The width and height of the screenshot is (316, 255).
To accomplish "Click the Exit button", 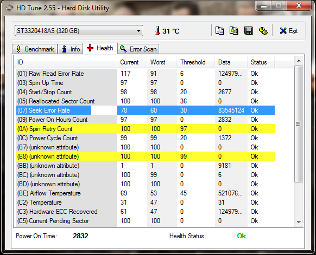I will pos(289,31).
